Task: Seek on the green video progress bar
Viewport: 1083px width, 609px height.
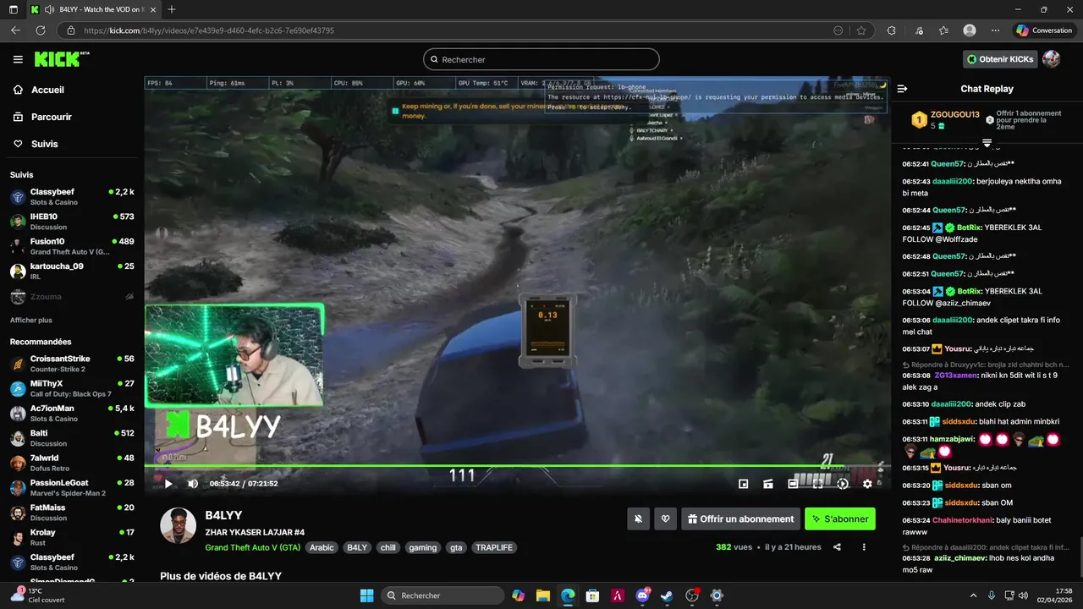Action: (x=516, y=465)
